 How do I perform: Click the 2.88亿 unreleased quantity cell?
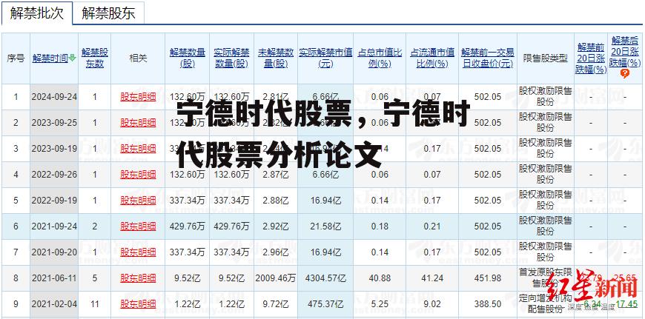point(276,201)
